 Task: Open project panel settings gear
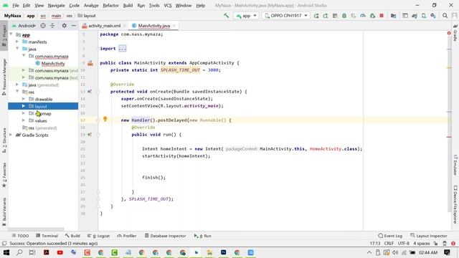(64, 26)
